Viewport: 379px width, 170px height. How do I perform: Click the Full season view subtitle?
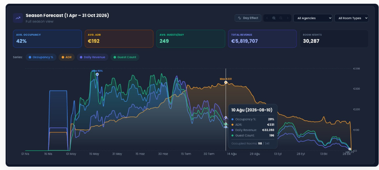pos(39,21)
